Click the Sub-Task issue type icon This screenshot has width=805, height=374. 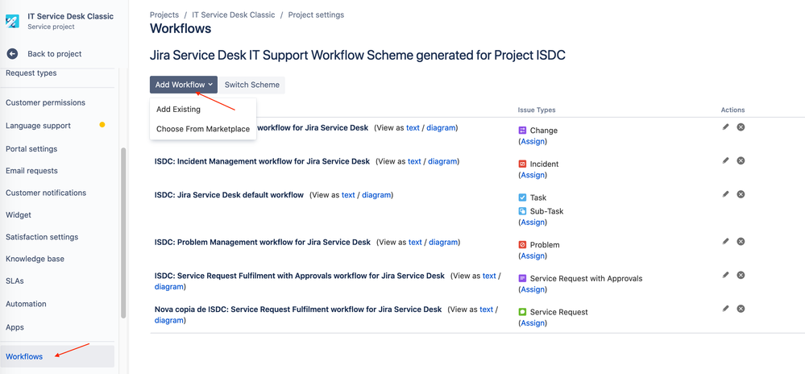pos(523,210)
